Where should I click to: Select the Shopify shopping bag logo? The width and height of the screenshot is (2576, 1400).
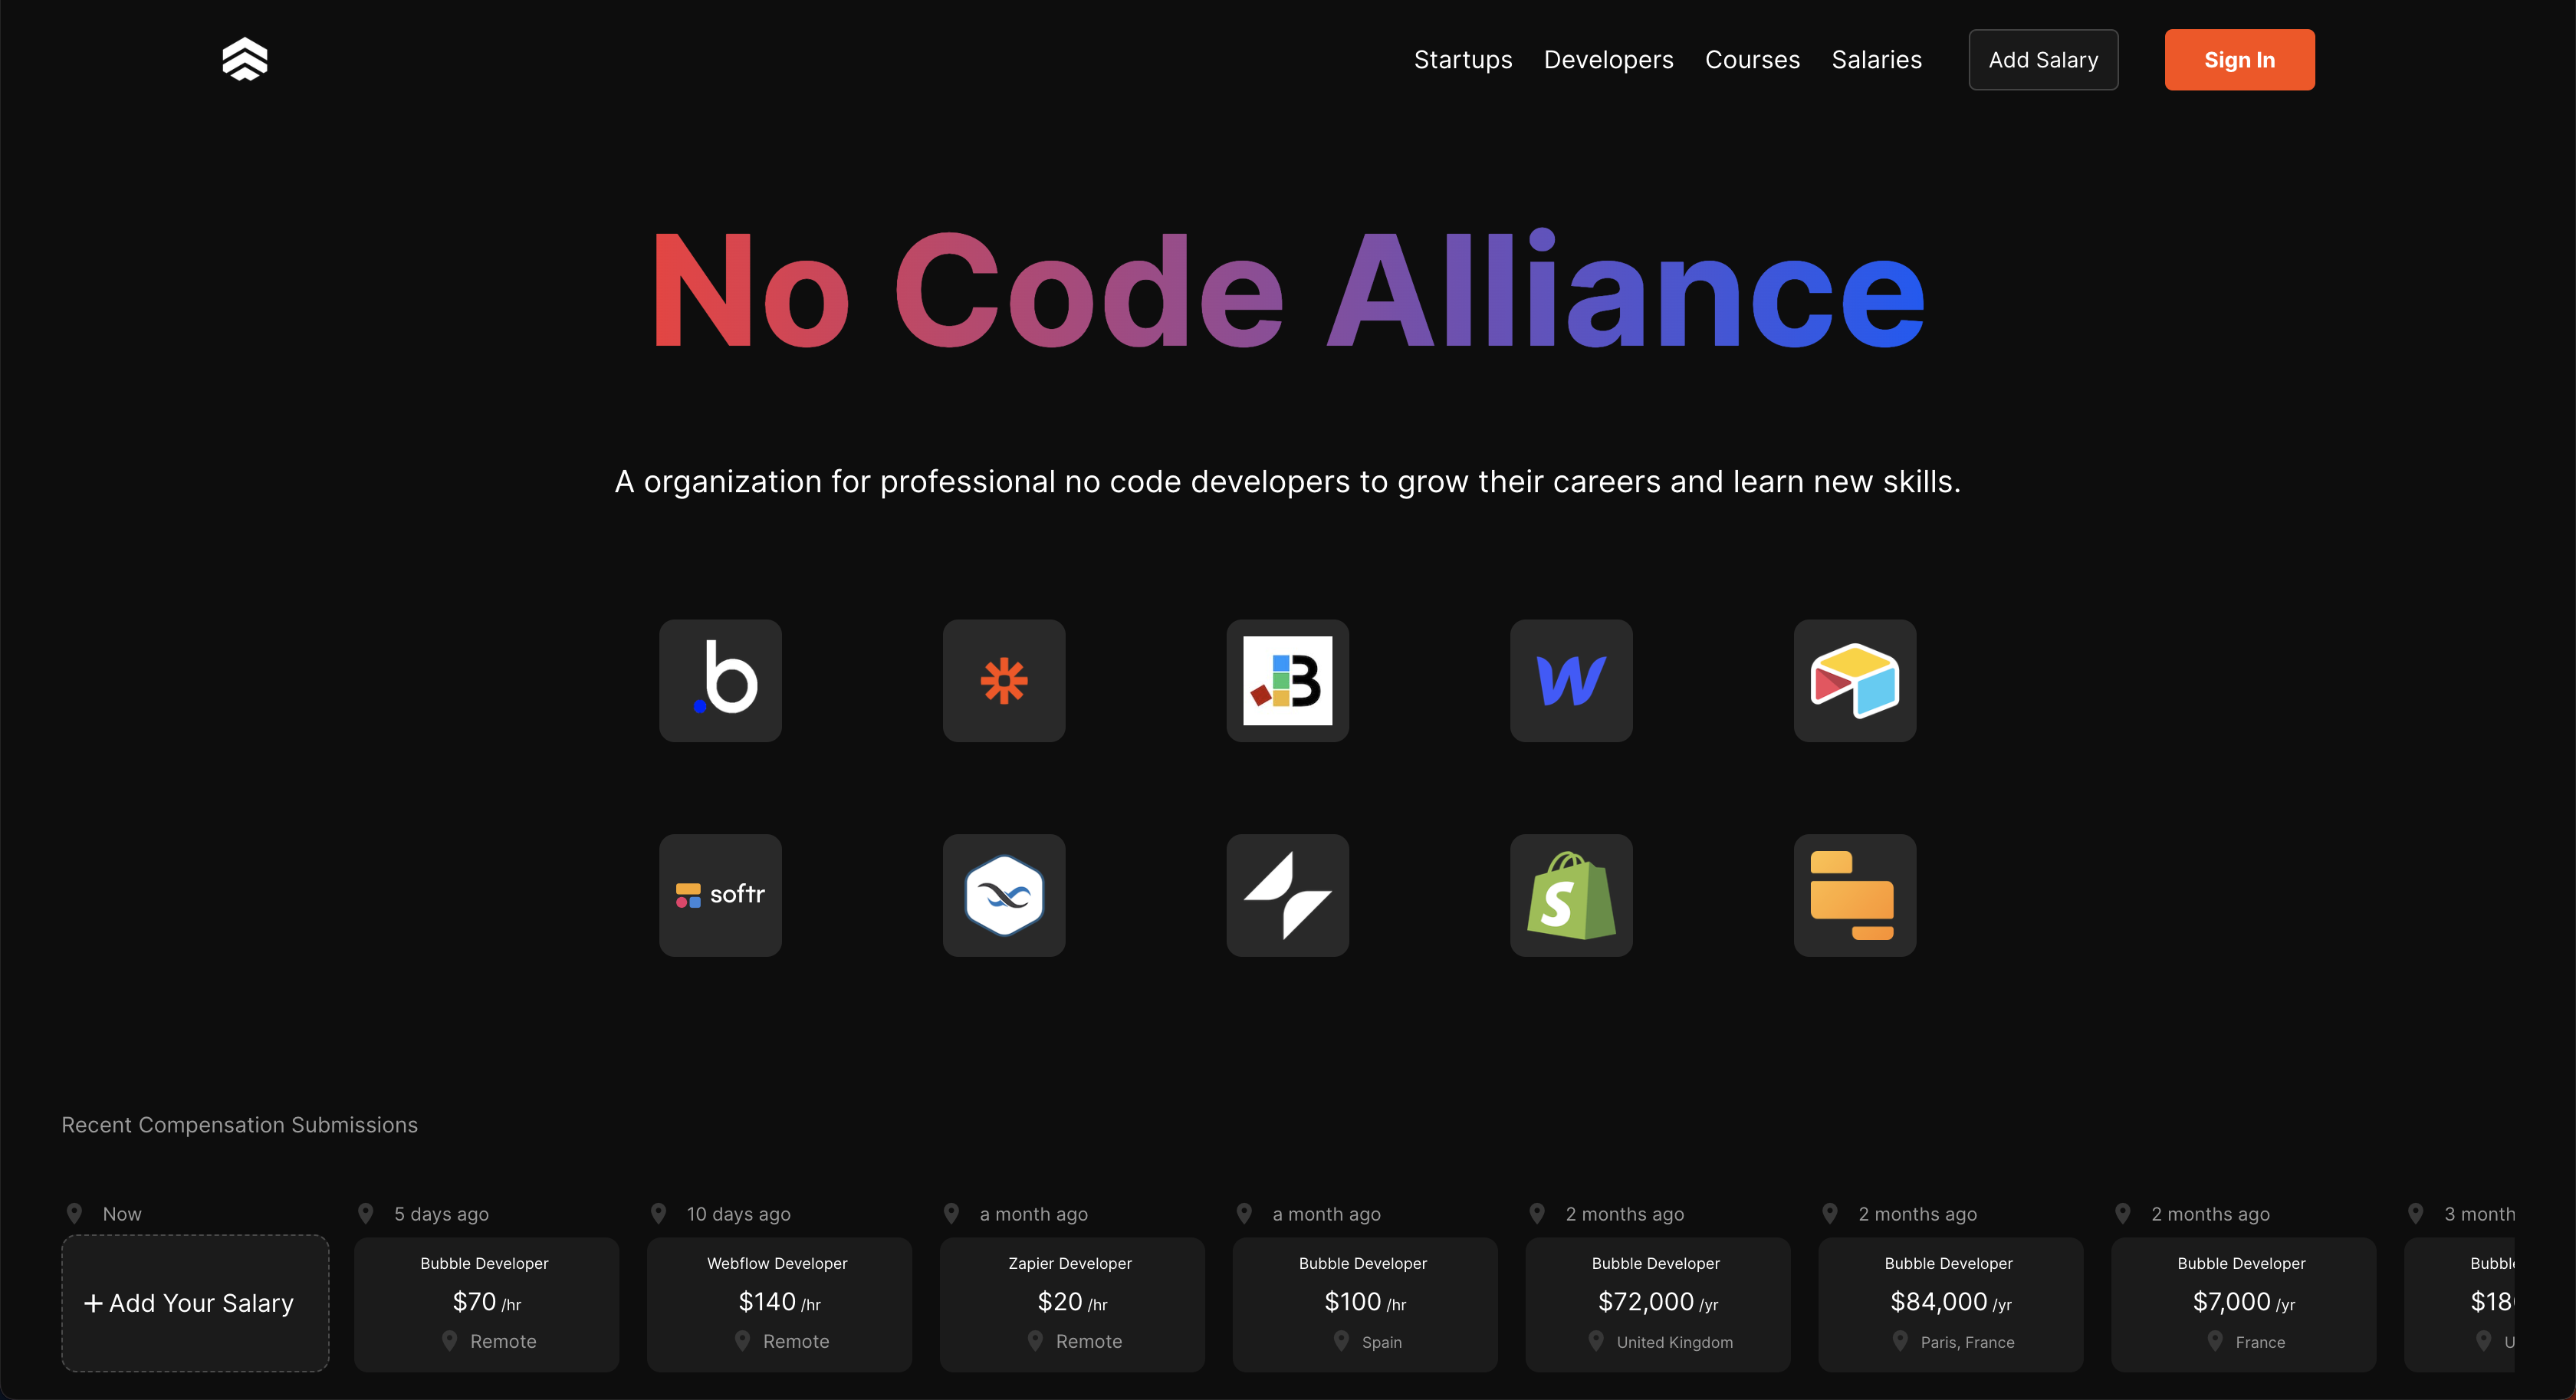pos(1570,895)
